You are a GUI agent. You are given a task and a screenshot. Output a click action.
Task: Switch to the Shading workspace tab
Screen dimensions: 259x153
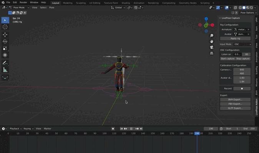[x=126, y=3]
